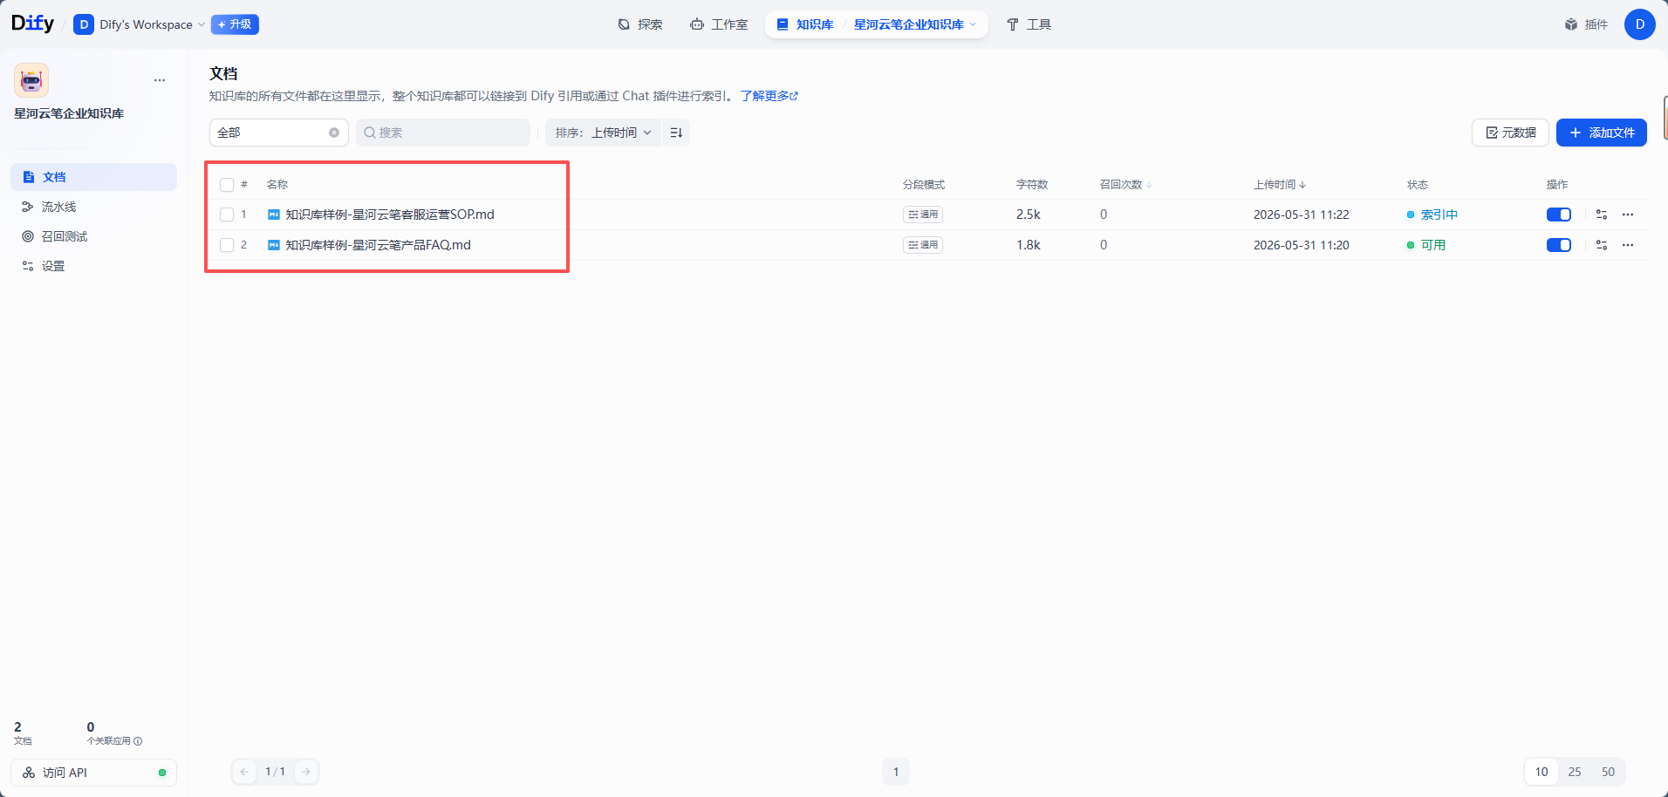Viewport: 1668px width, 797px height.
Task: Expand the 星河云笔企业知识库 breadcrumb dropdown
Action: [x=915, y=24]
